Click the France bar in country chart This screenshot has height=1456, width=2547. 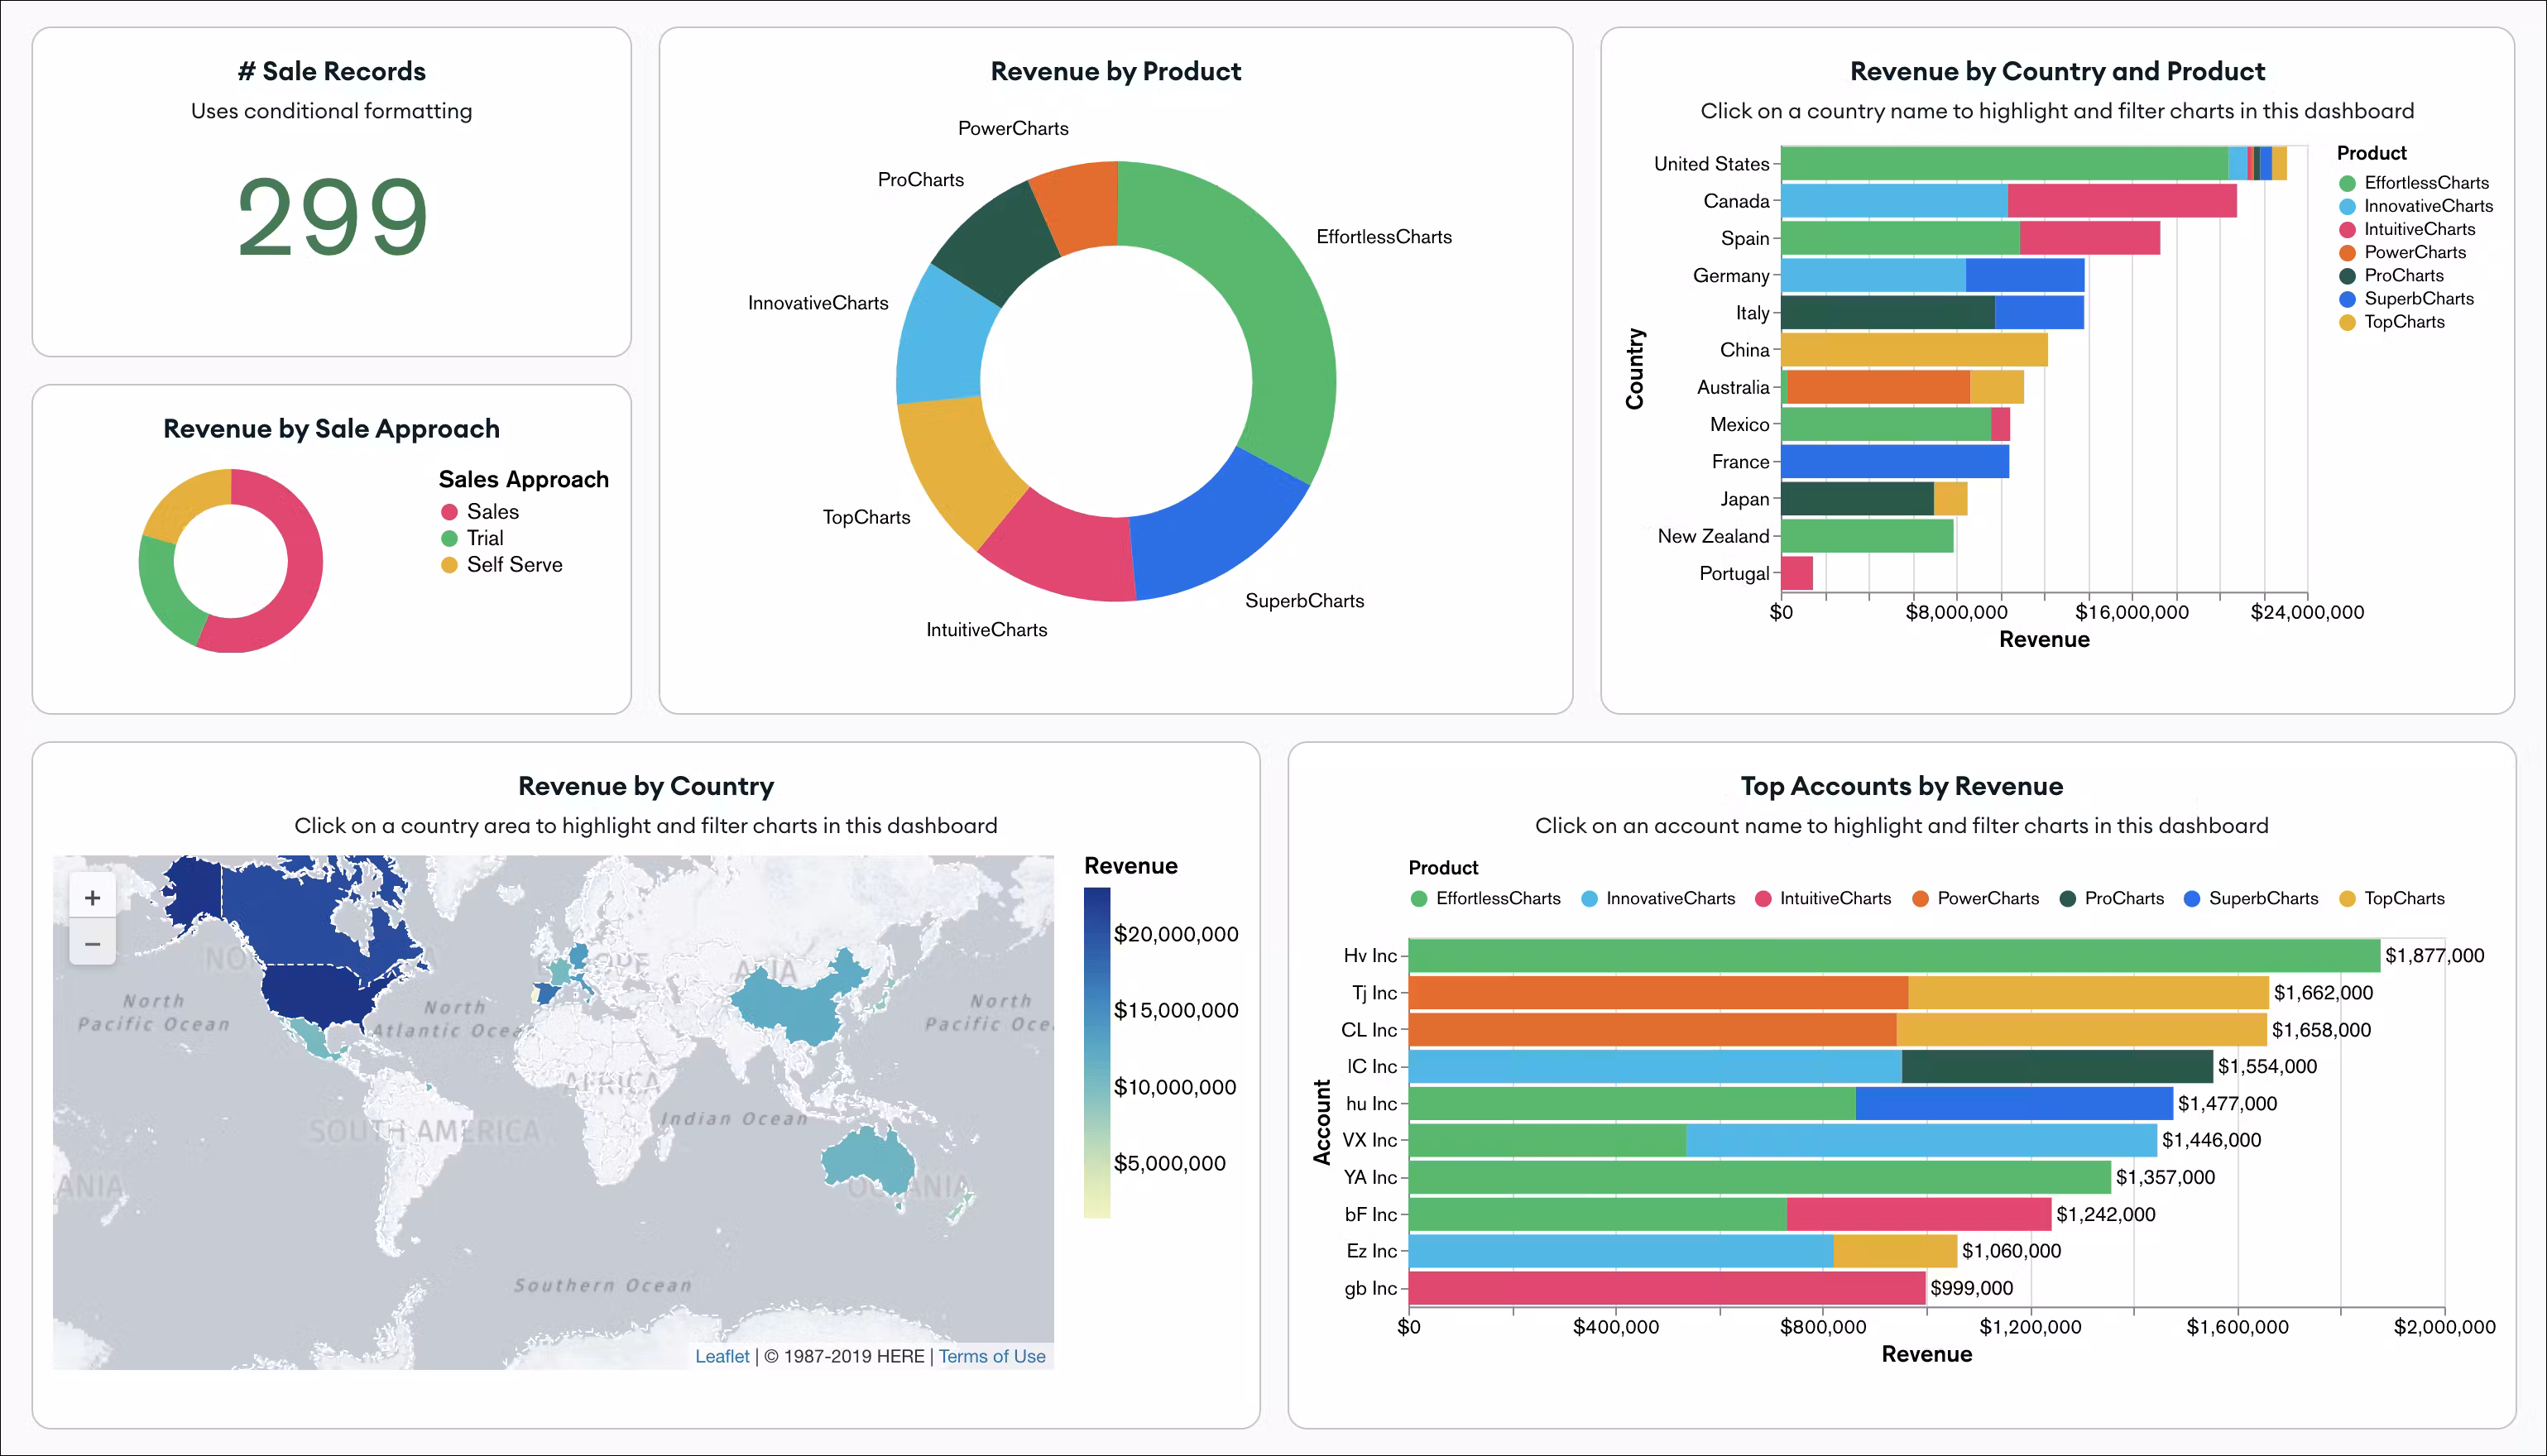1894,462
